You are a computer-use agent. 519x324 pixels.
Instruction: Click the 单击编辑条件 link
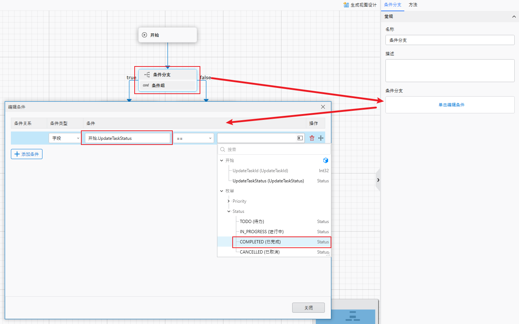tap(451, 105)
